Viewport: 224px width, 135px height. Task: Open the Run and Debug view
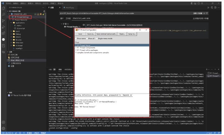point(3,27)
